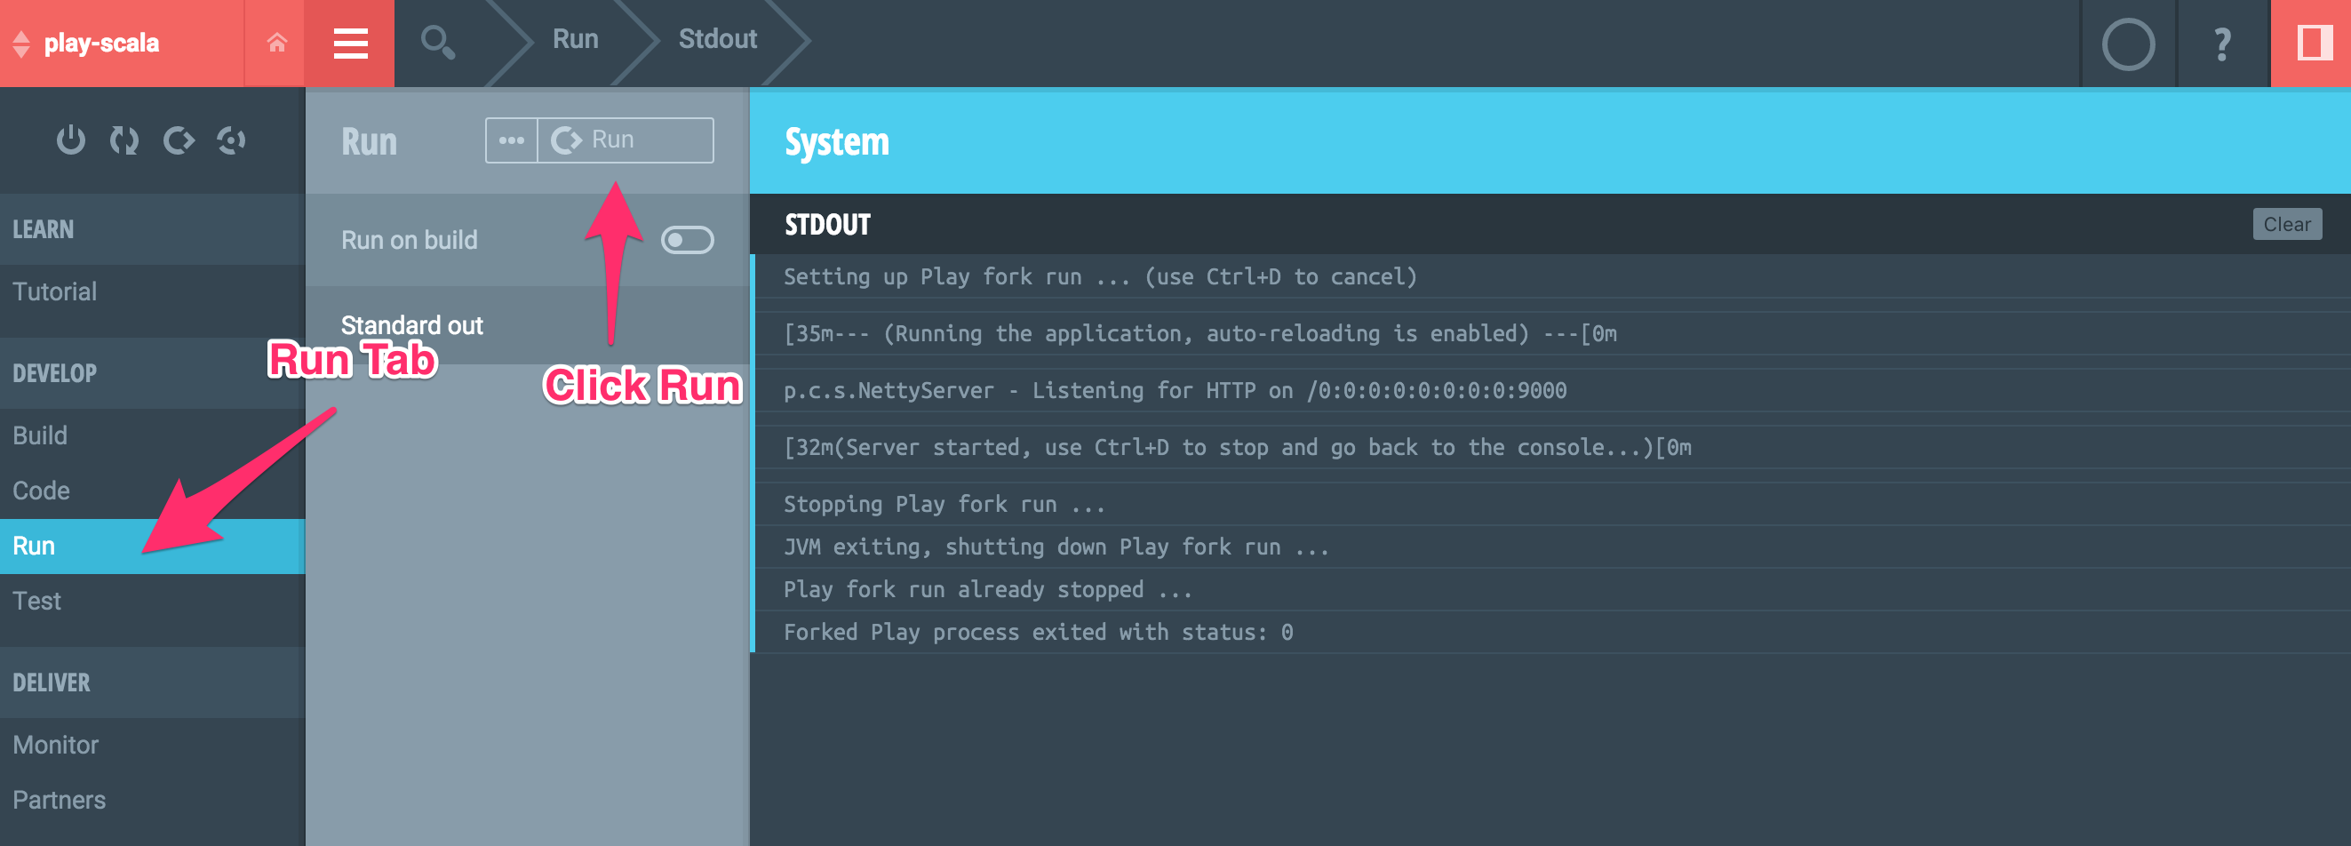Go to home via house icon
Image resolution: width=2351 pixels, height=846 pixels.
pos(276,43)
